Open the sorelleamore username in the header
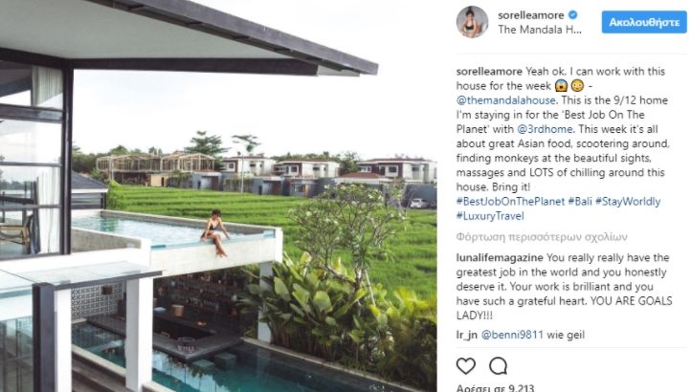The image size is (691, 392). tap(530, 15)
